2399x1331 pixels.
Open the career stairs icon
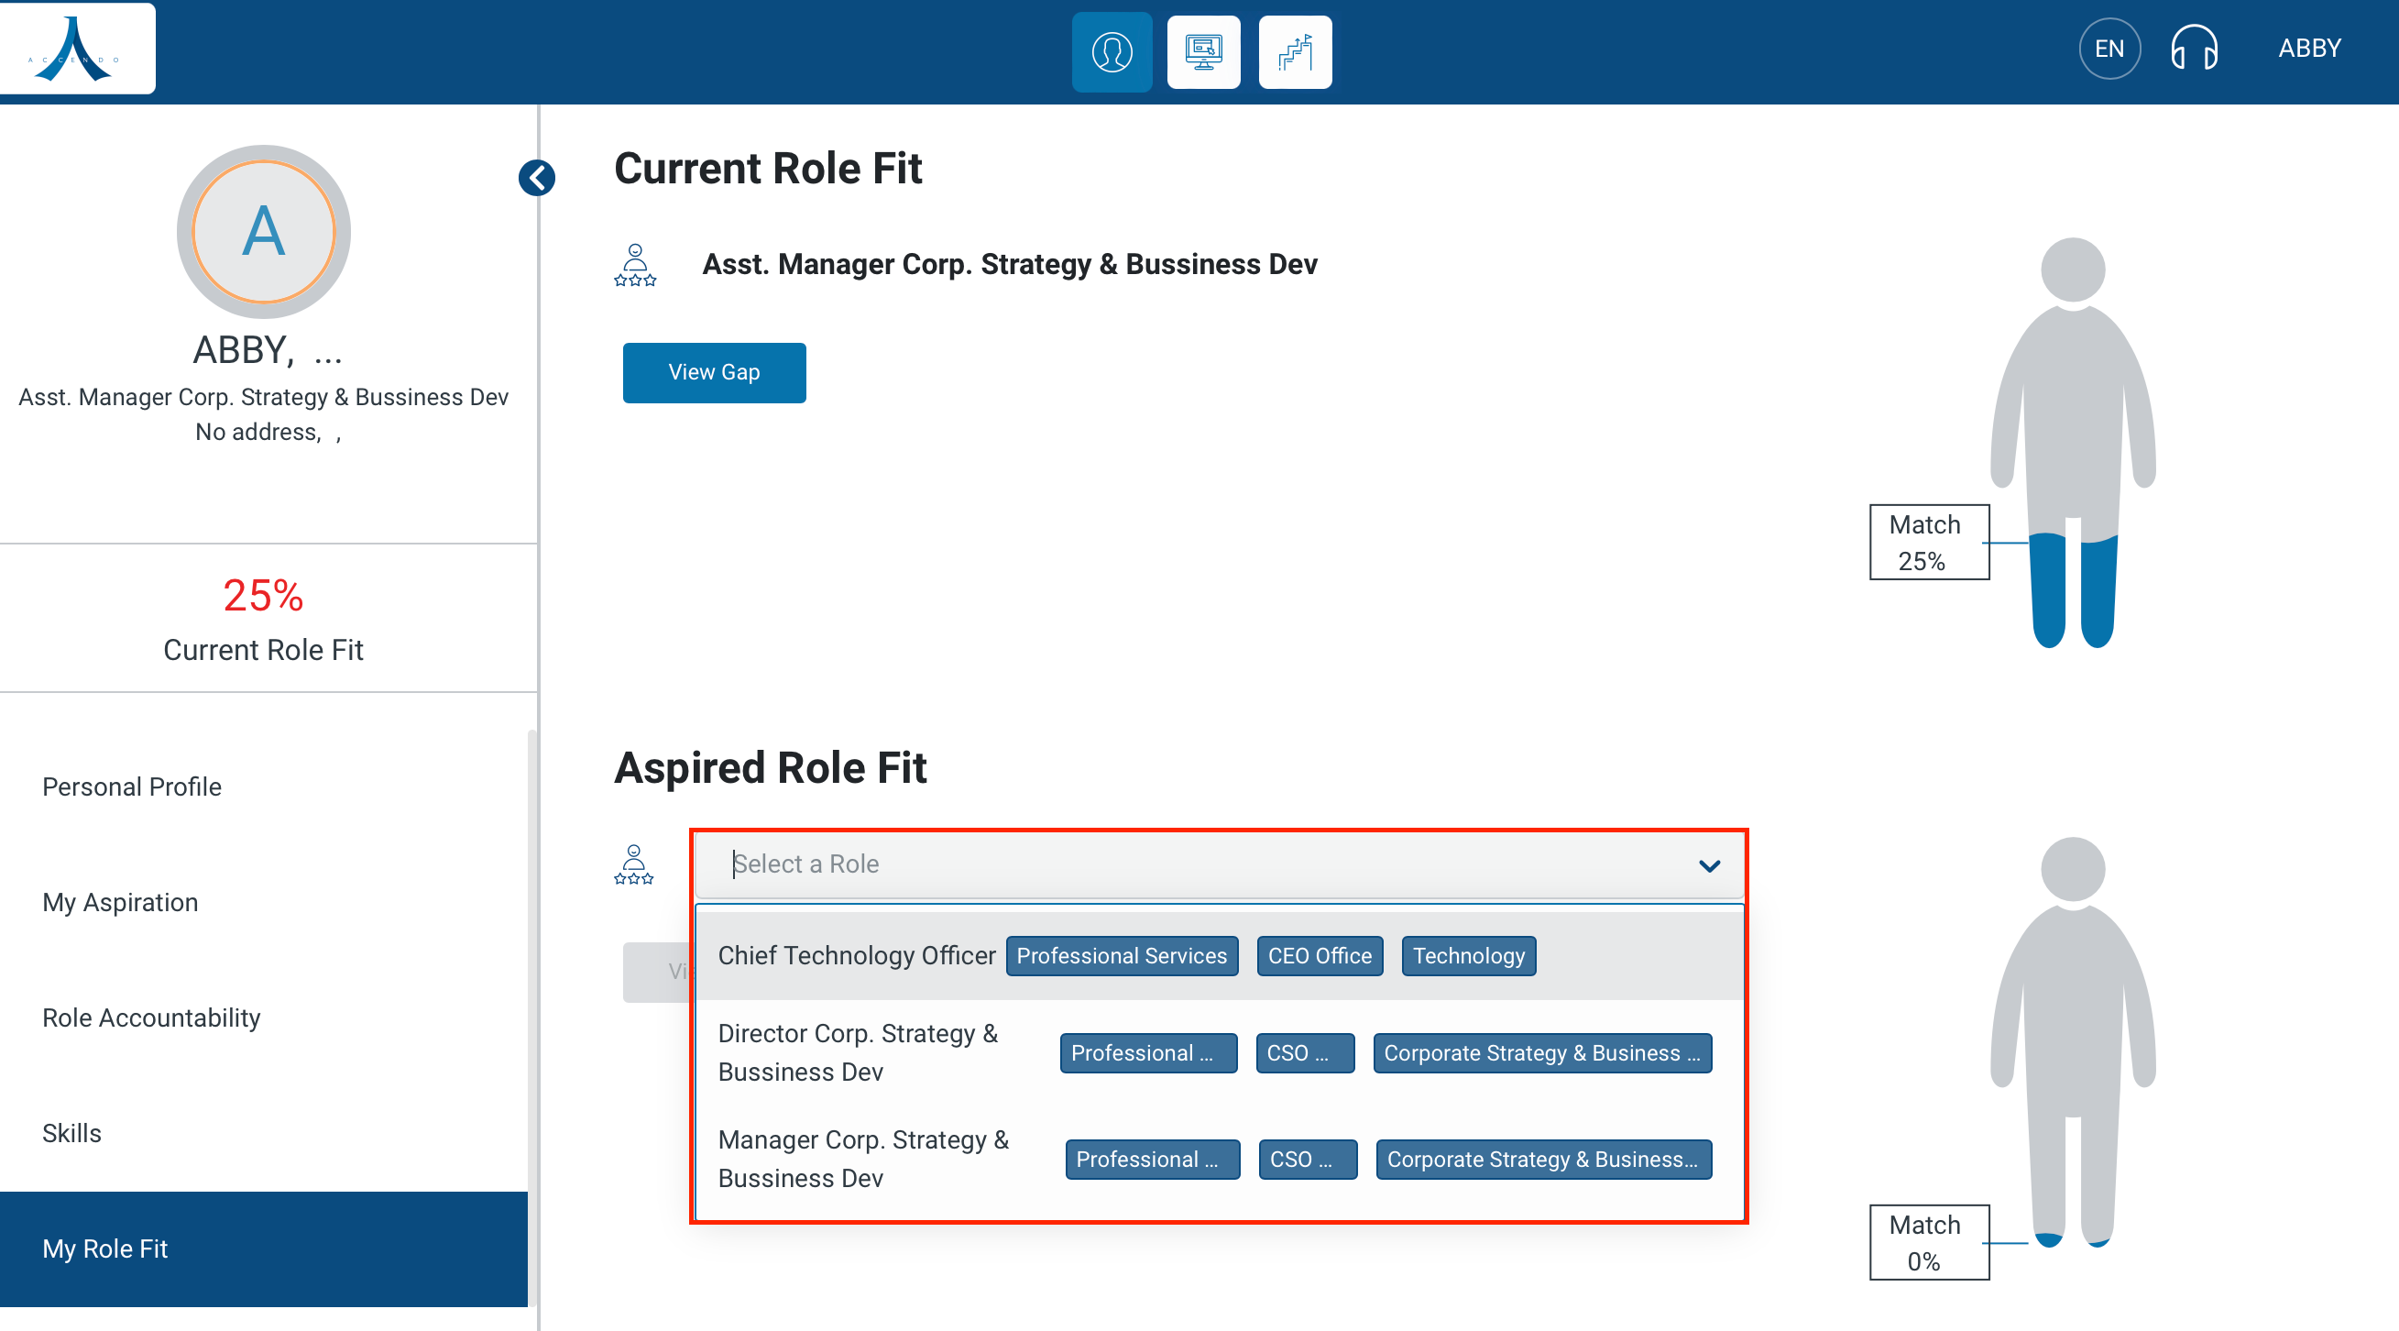pyautogui.click(x=1295, y=52)
